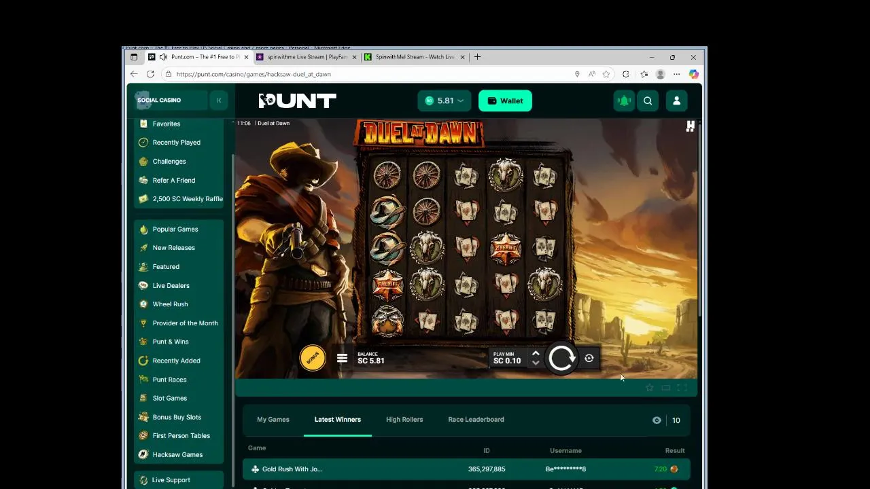Image resolution: width=870 pixels, height=489 pixels.
Task: Expand the SC 5.81 balance dropdown
Action: [x=445, y=101]
